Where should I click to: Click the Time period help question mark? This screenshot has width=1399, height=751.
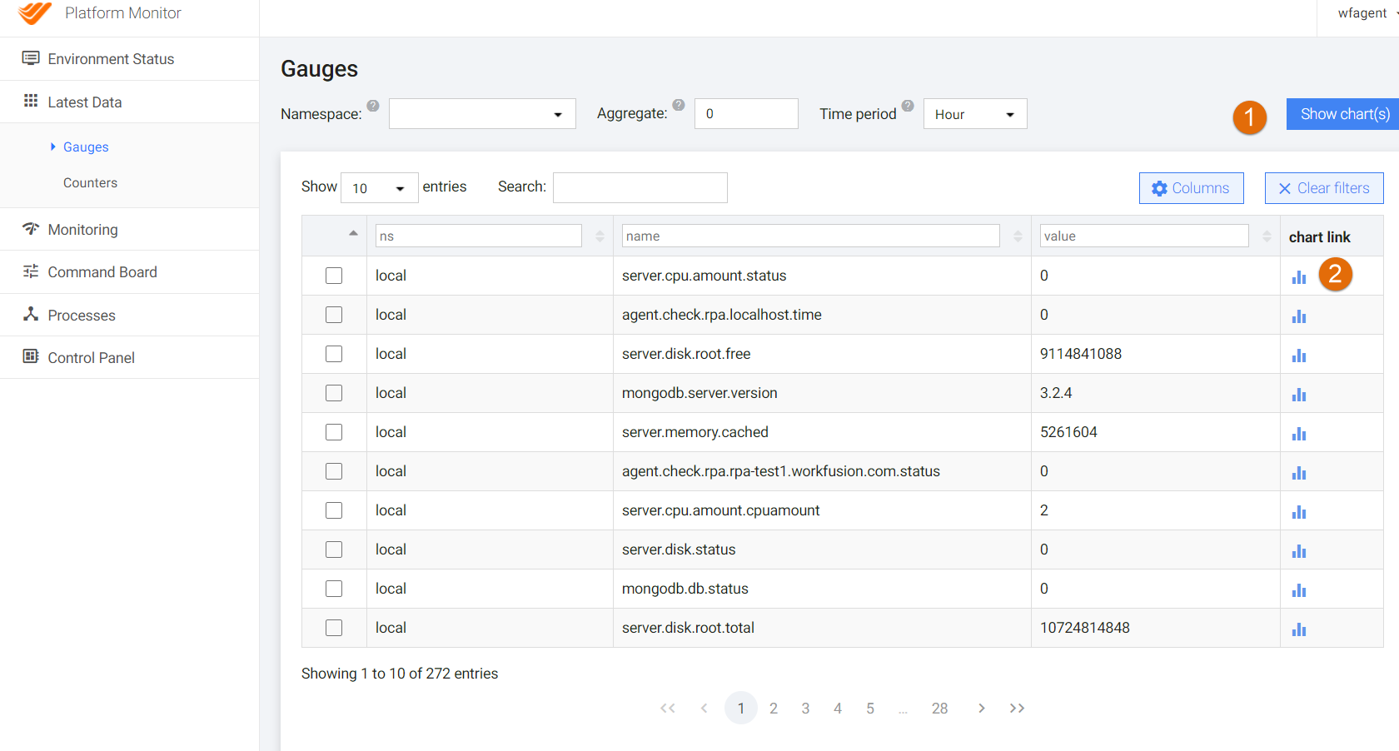(908, 106)
